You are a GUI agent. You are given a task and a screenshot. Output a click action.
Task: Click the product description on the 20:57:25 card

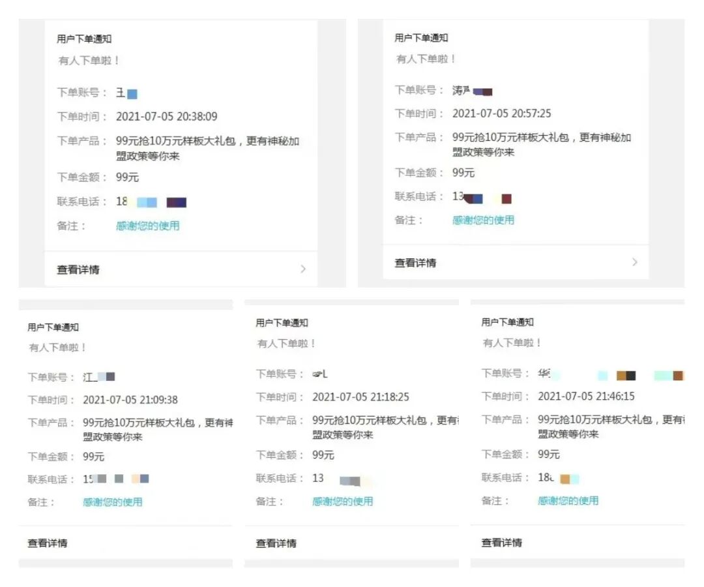[542, 145]
